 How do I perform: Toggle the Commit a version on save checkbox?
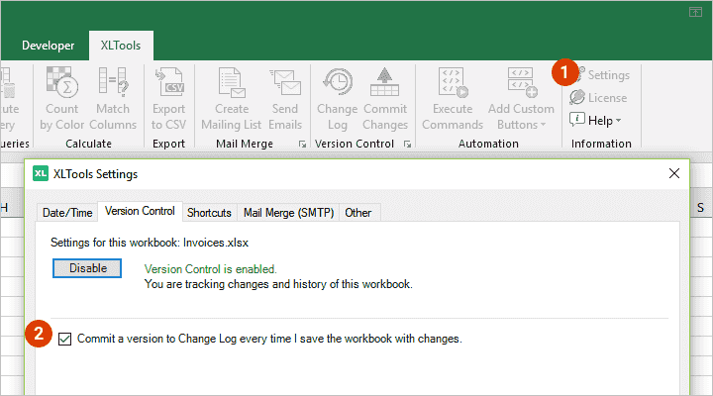pyautogui.click(x=64, y=339)
